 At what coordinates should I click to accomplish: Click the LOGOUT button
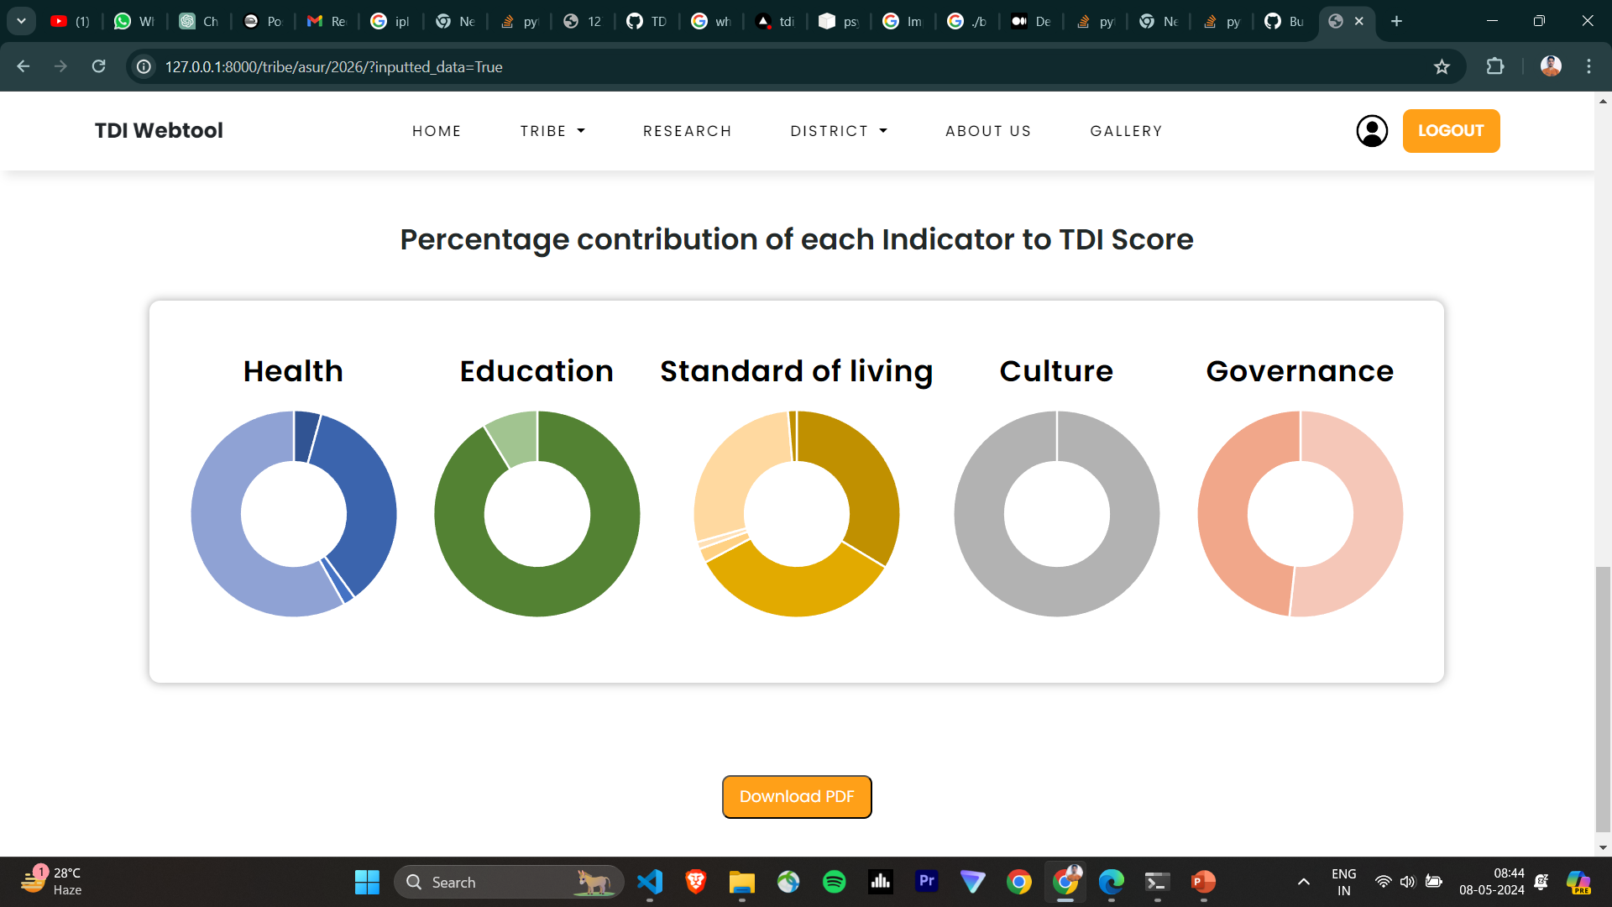(1451, 131)
